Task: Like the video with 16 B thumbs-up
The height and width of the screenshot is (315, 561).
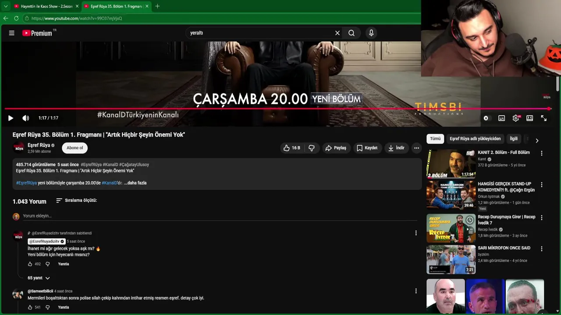Action: click(x=291, y=148)
